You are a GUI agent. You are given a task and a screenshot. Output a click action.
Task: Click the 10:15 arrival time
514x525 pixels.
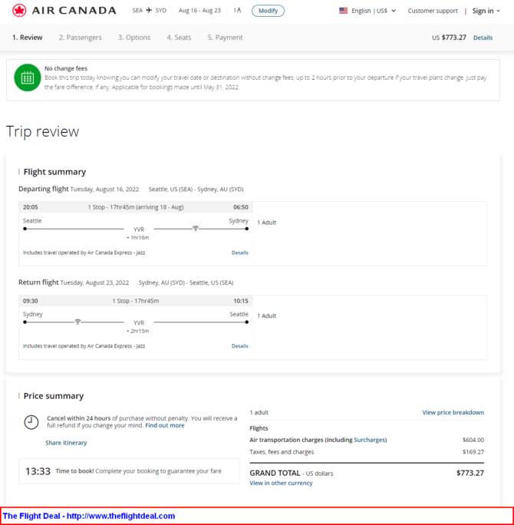click(241, 301)
